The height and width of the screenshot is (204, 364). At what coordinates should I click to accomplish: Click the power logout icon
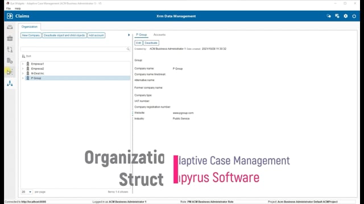[354, 16]
